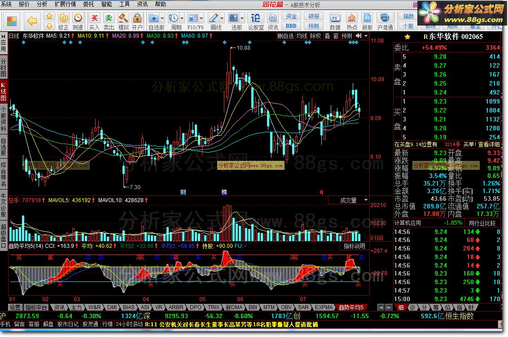The width and height of the screenshot is (508, 337).
Task: Expand the F10/F9 dropdown arrow
Action: coord(201,18)
